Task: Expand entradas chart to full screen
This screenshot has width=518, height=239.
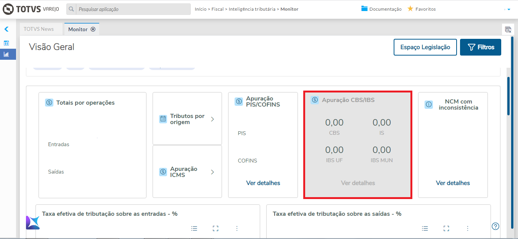Action: (216, 228)
